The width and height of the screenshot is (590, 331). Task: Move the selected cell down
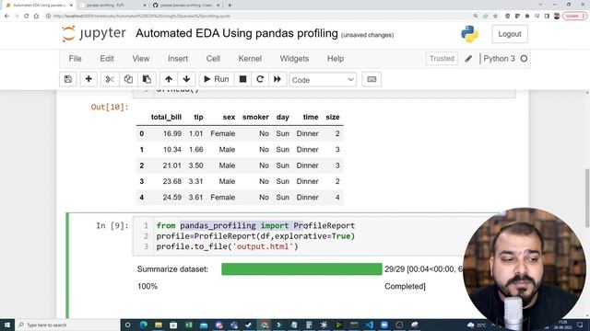tap(186, 79)
